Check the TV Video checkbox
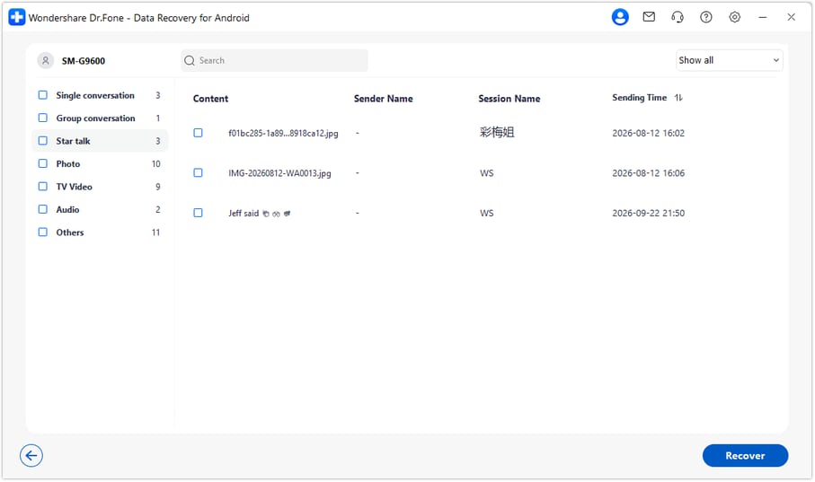 (x=43, y=187)
